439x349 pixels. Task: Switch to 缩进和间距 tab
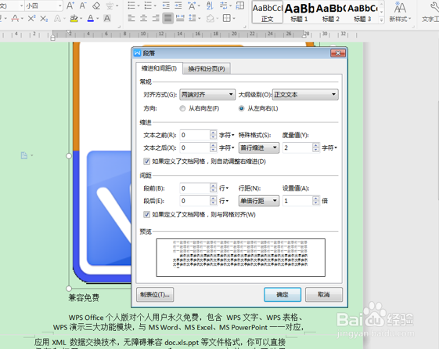coord(159,68)
